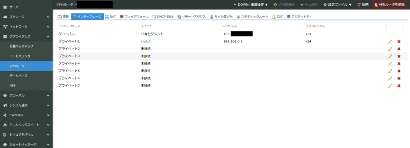This screenshot has height=148, width=410.
Task: Switch to the ログ tab
Action: pos(278,17)
